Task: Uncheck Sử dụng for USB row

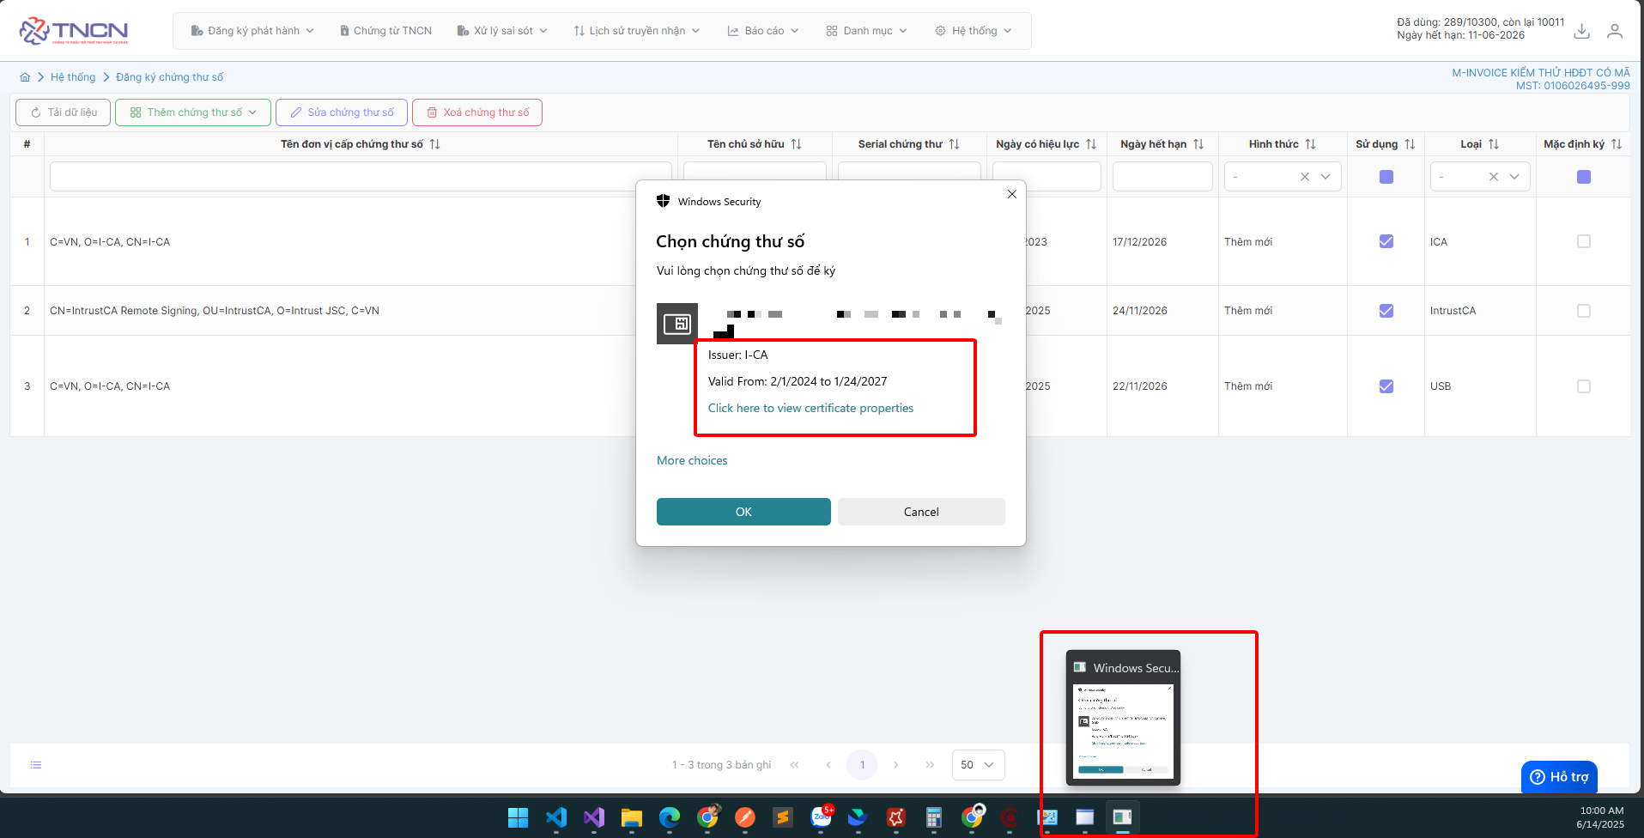Action: 1386,386
